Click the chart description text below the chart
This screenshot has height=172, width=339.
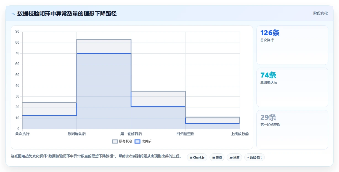coord(96,156)
